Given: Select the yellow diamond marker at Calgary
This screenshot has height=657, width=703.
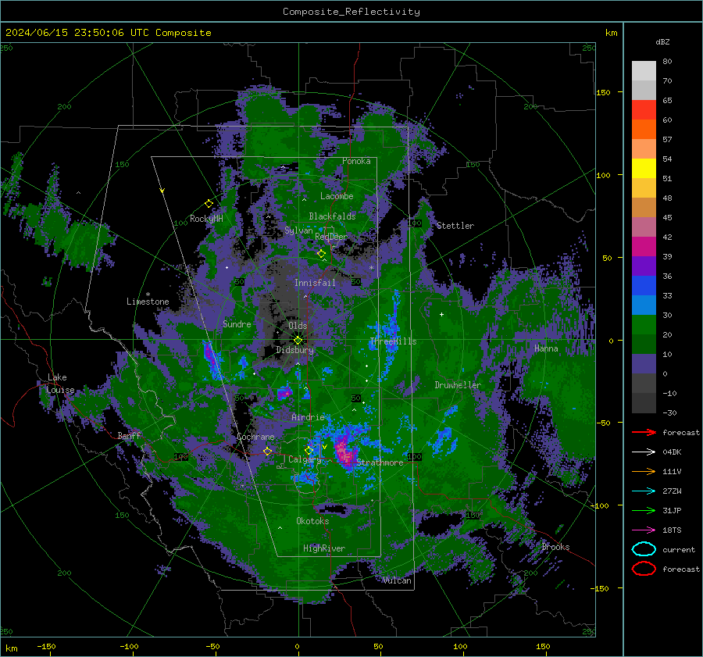Looking at the screenshot, I should point(309,450).
